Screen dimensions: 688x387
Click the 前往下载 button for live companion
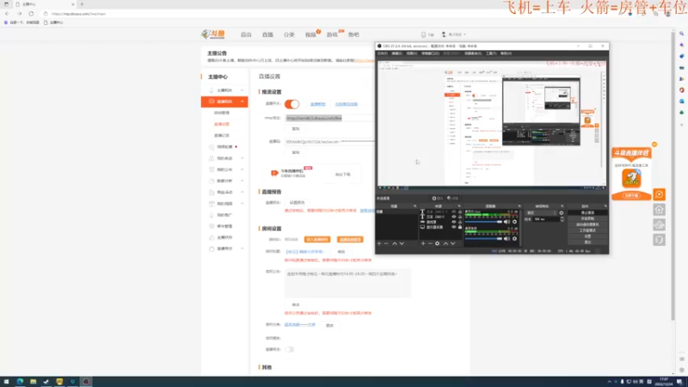click(342, 175)
